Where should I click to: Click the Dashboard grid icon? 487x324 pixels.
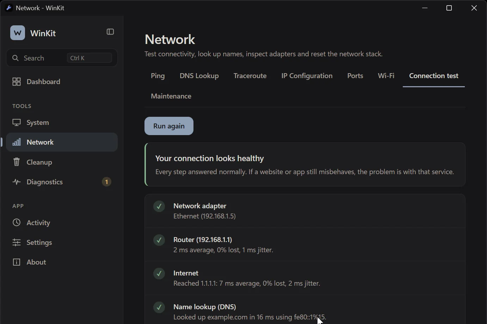pyautogui.click(x=17, y=82)
